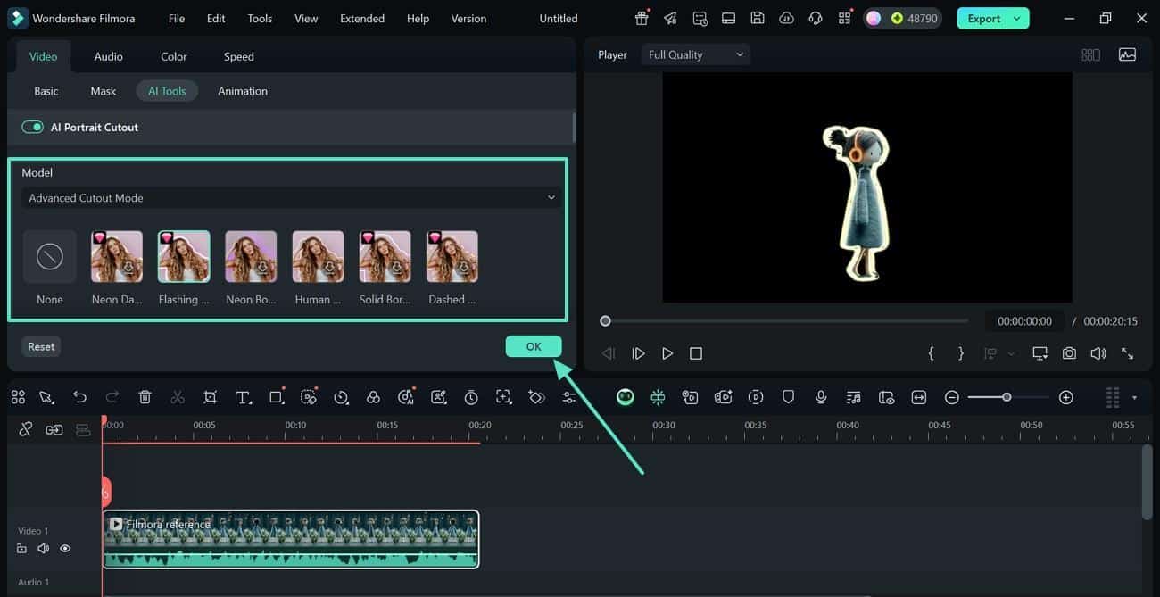The width and height of the screenshot is (1160, 597).
Task: Take a snapshot with the camera icon
Action: (1069, 352)
